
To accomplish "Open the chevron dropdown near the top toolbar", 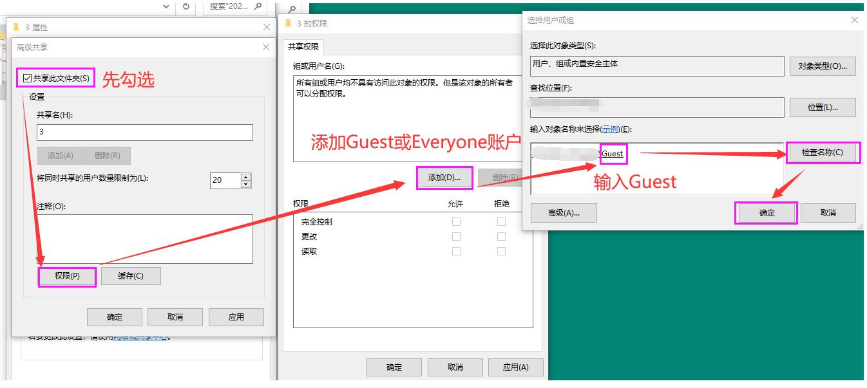I will click(x=165, y=6).
